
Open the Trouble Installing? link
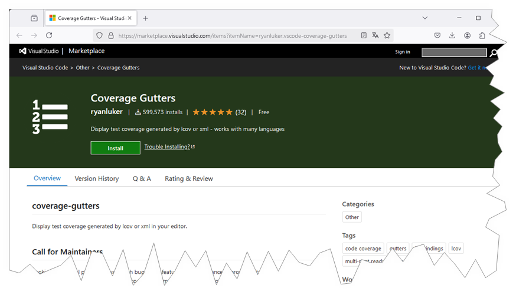169,147
